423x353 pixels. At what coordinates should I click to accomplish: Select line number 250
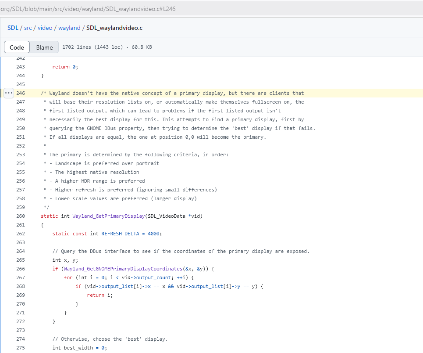tap(21, 128)
